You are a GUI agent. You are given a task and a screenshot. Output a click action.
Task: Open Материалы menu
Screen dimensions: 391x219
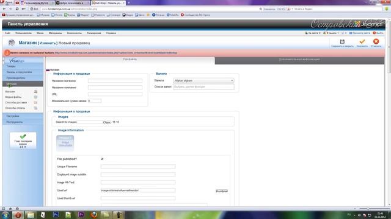[55, 33]
